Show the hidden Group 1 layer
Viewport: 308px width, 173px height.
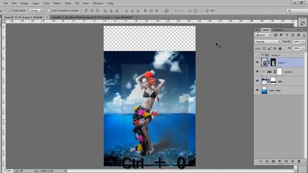coord(257,55)
